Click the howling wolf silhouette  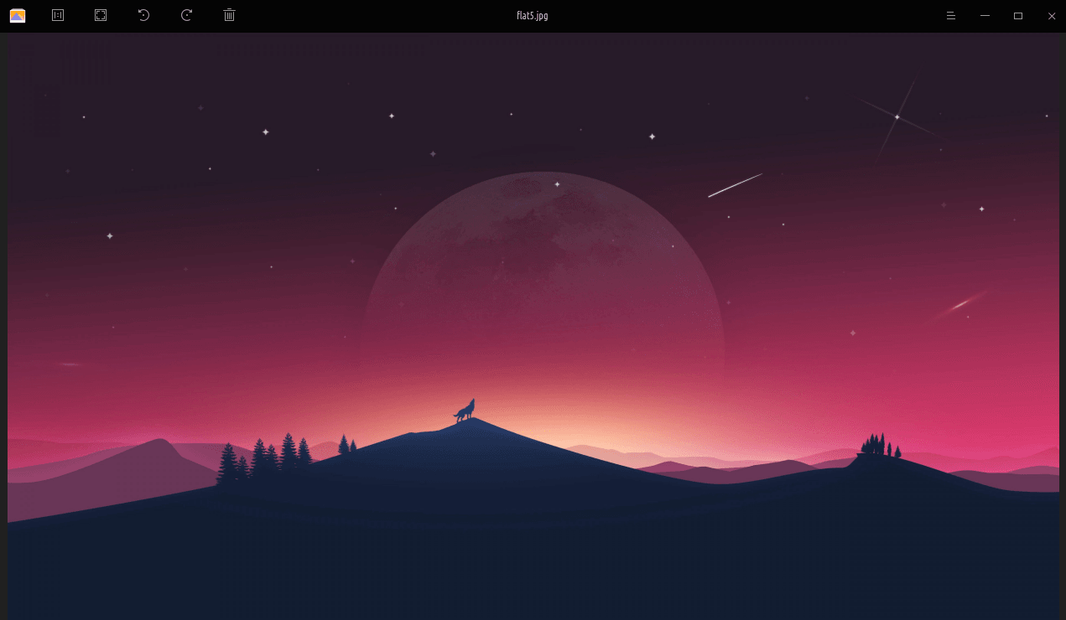tap(465, 410)
